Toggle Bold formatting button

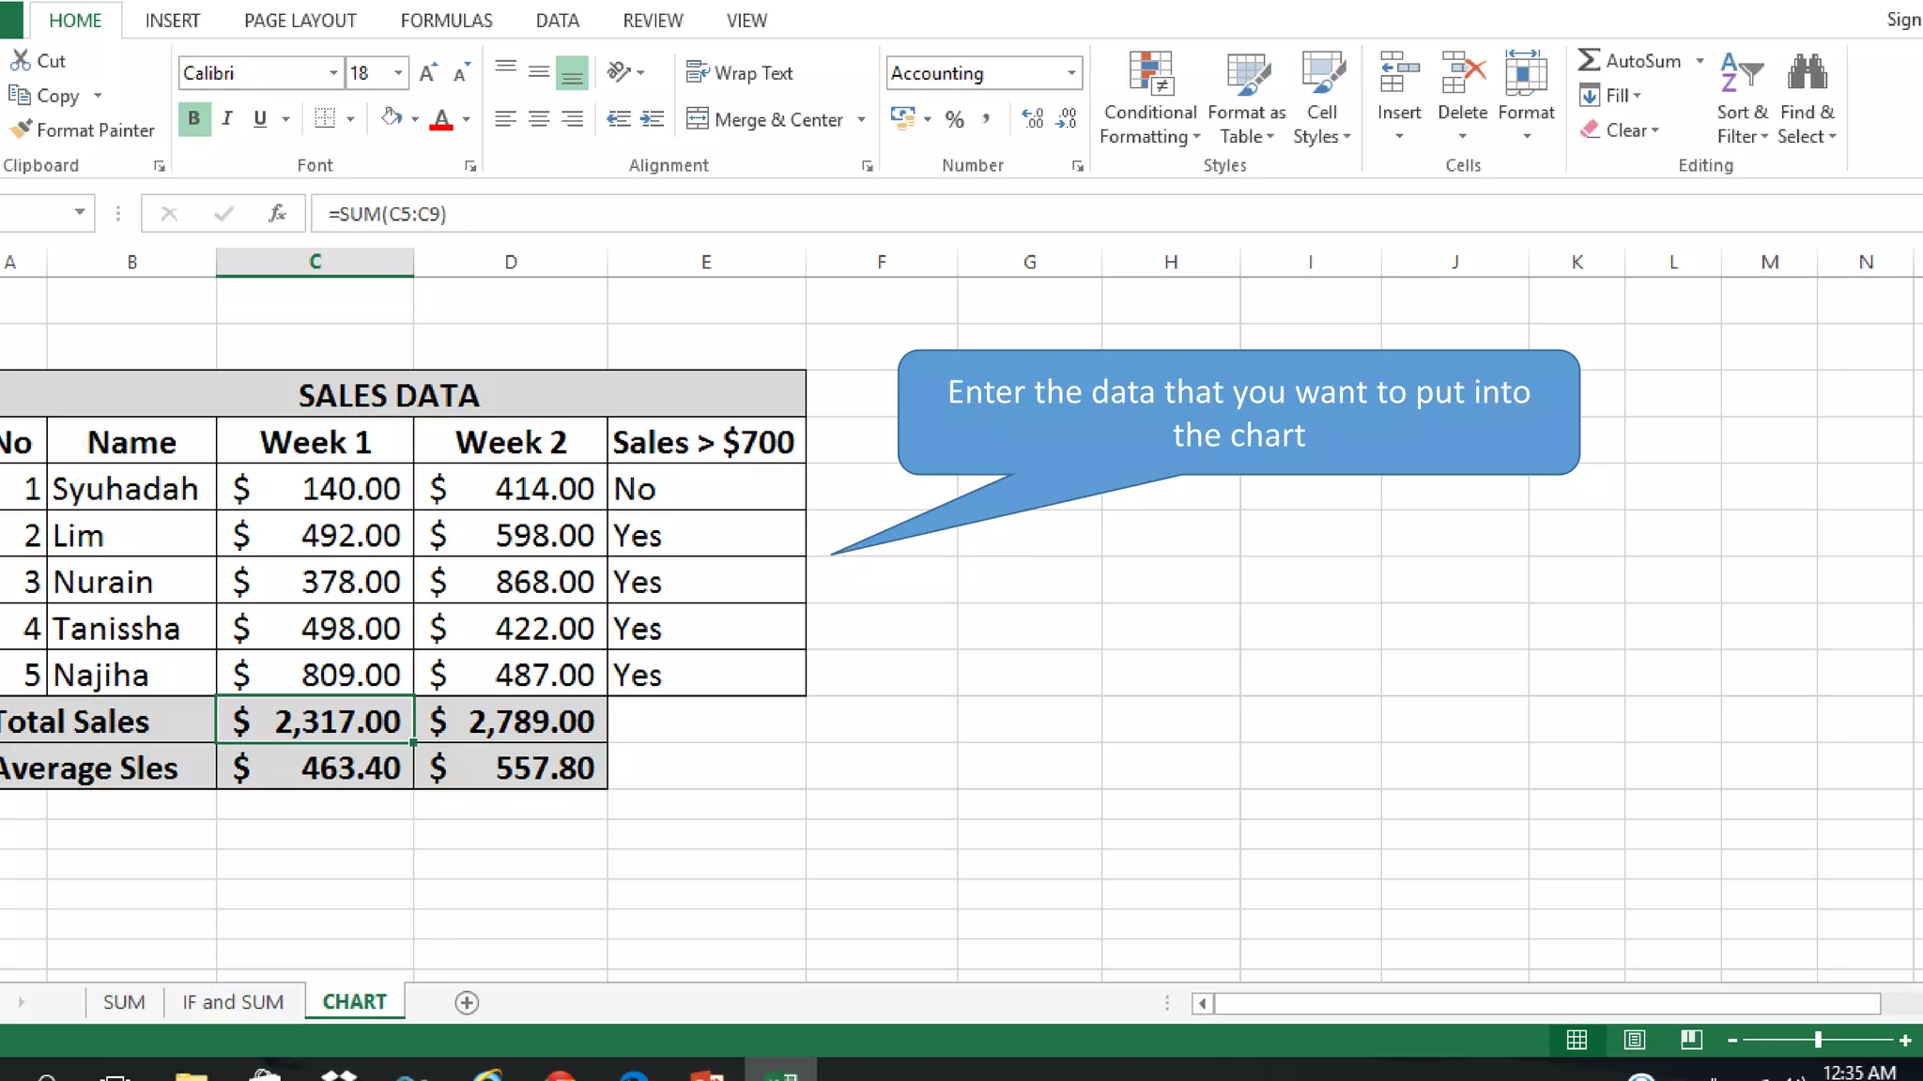point(193,118)
